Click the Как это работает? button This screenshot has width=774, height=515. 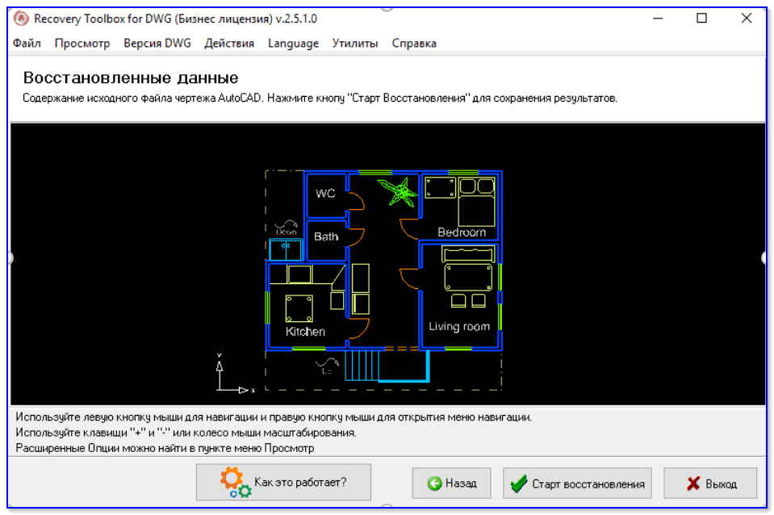283,483
